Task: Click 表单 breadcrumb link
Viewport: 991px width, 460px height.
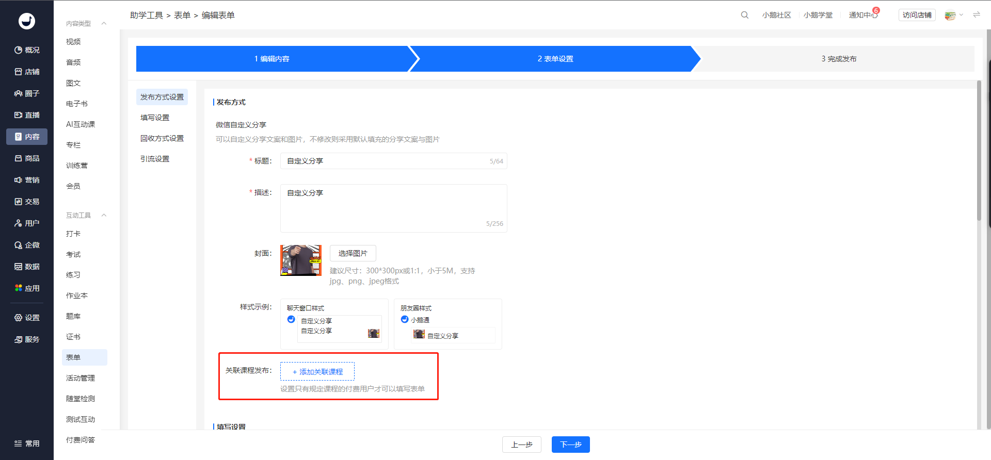Action: tap(182, 15)
